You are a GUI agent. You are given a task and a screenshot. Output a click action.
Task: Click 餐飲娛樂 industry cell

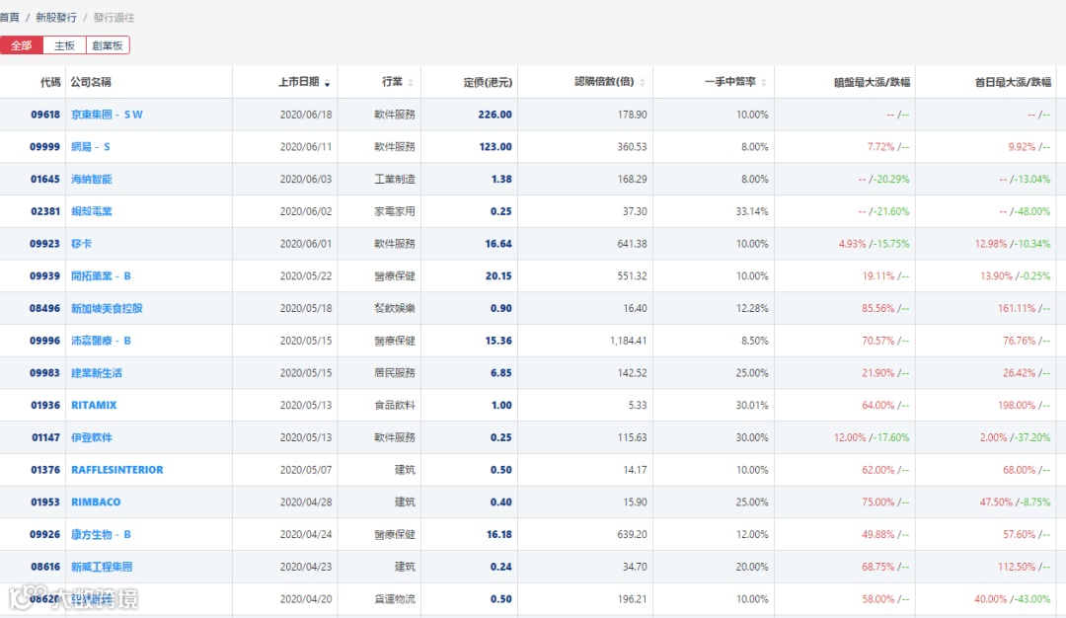coord(394,308)
